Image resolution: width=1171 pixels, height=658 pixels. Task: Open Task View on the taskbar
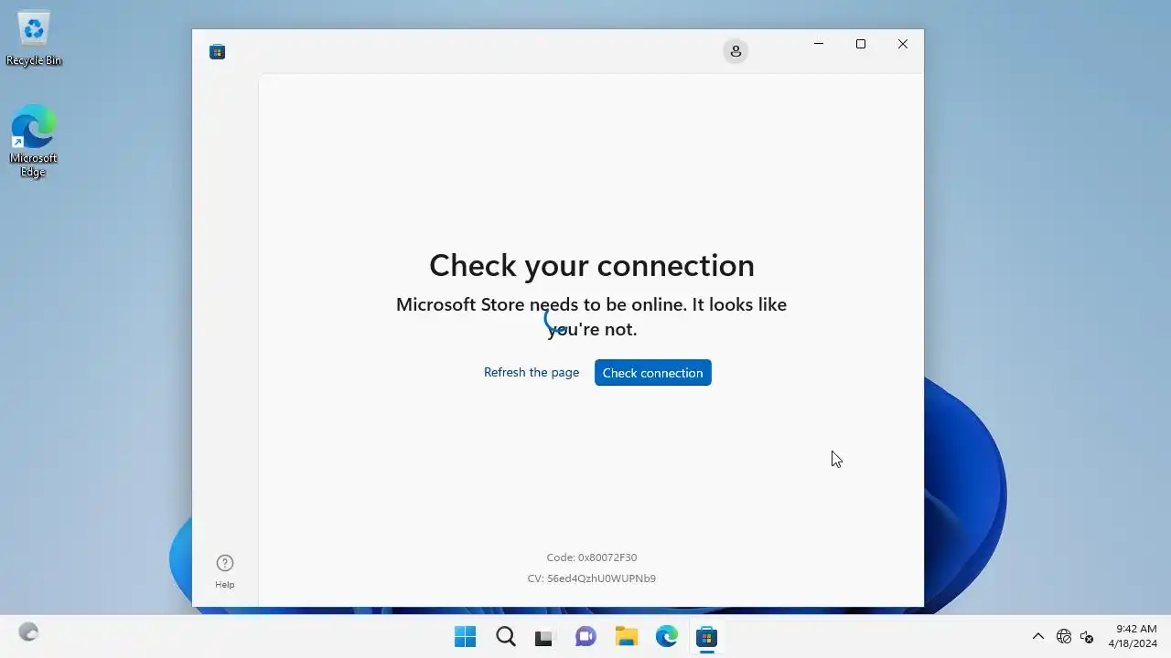(x=544, y=637)
